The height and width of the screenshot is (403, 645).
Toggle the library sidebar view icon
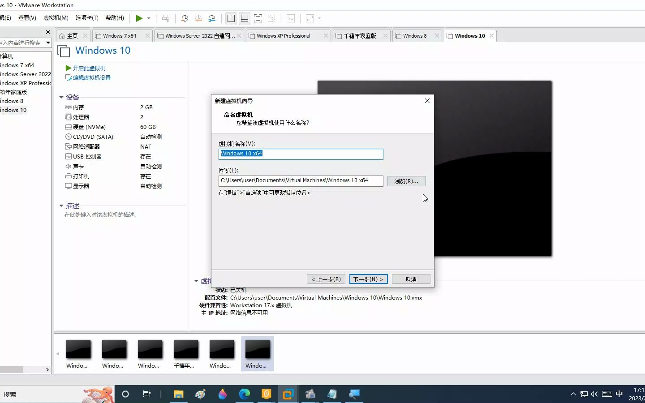pyautogui.click(x=231, y=18)
